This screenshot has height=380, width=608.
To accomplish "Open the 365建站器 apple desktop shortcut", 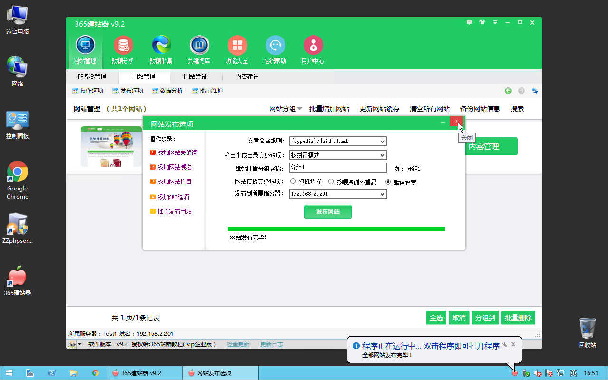I will pyautogui.click(x=18, y=281).
